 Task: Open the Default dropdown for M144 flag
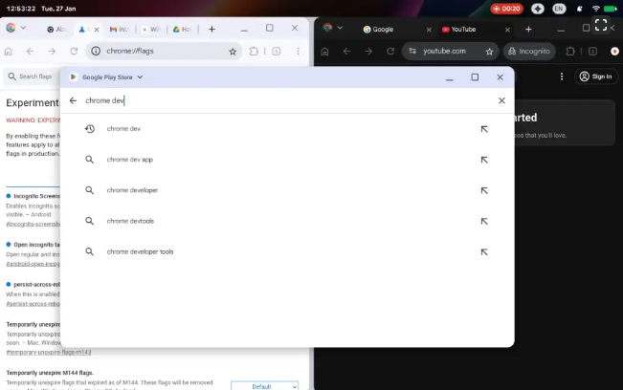(263, 386)
